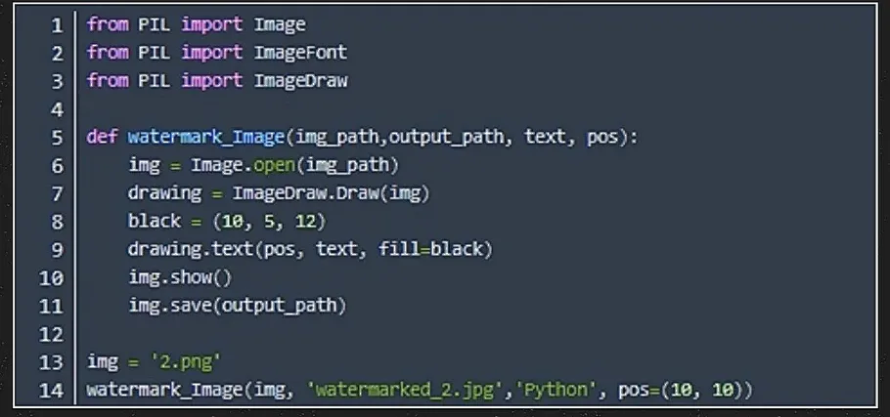Click line number 5 in the gutter
This screenshot has height=417, width=890.
click(57, 137)
